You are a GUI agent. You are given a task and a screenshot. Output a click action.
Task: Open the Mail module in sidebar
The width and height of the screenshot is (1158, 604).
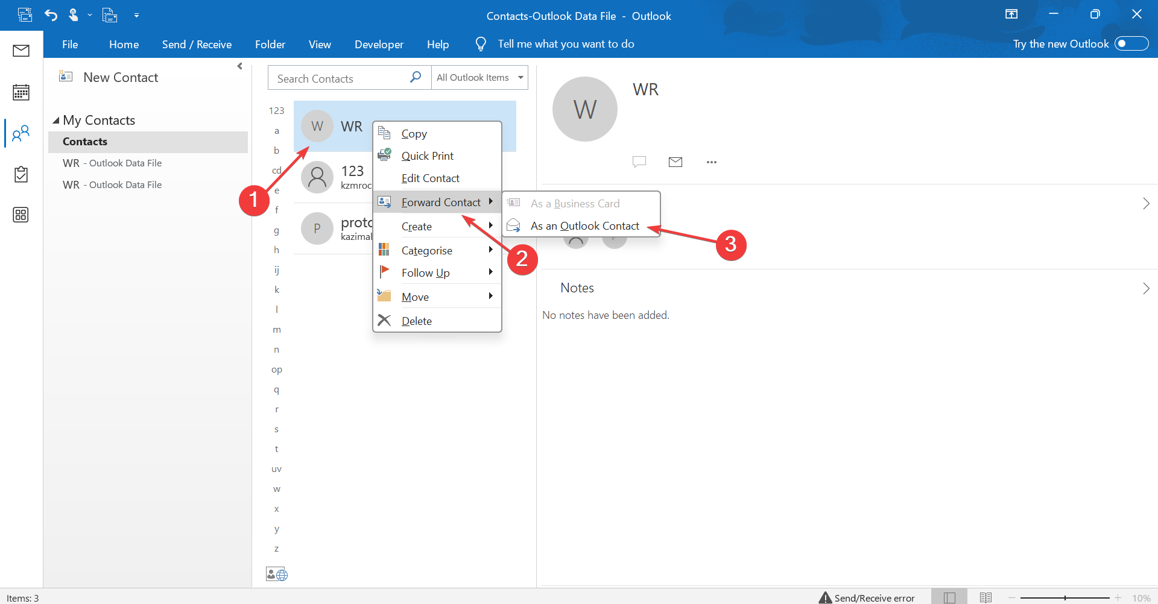[21, 51]
